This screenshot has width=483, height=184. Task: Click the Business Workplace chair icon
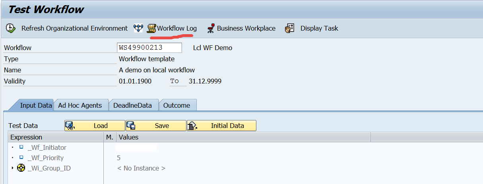(211, 28)
